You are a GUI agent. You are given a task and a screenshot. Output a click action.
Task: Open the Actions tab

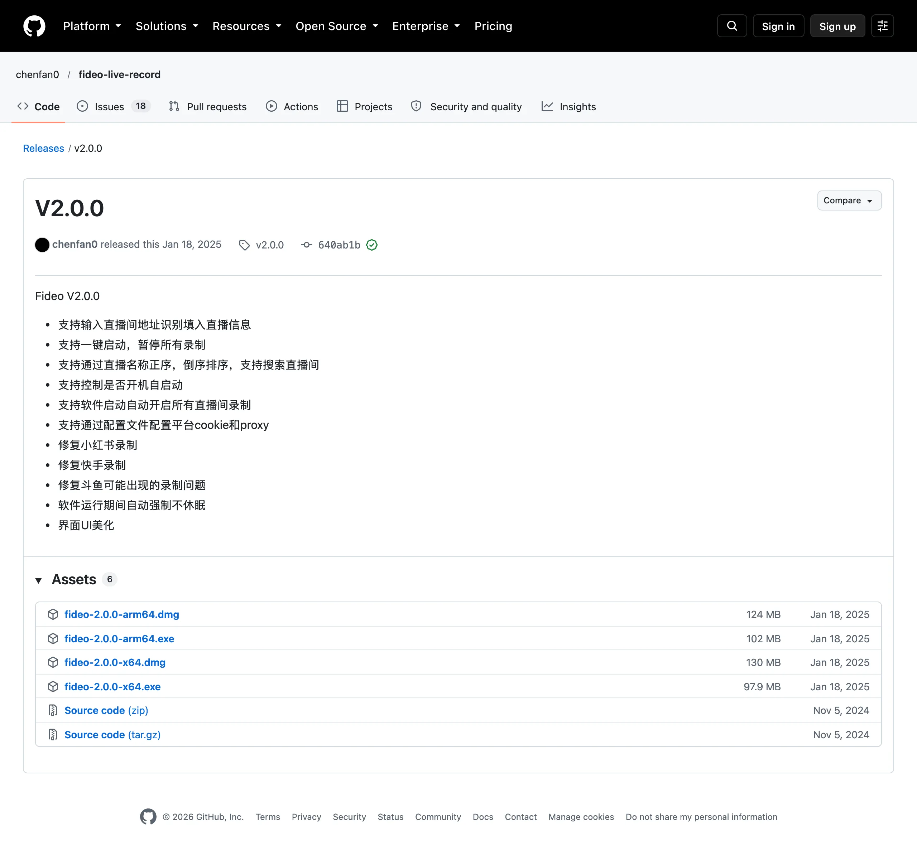point(292,107)
